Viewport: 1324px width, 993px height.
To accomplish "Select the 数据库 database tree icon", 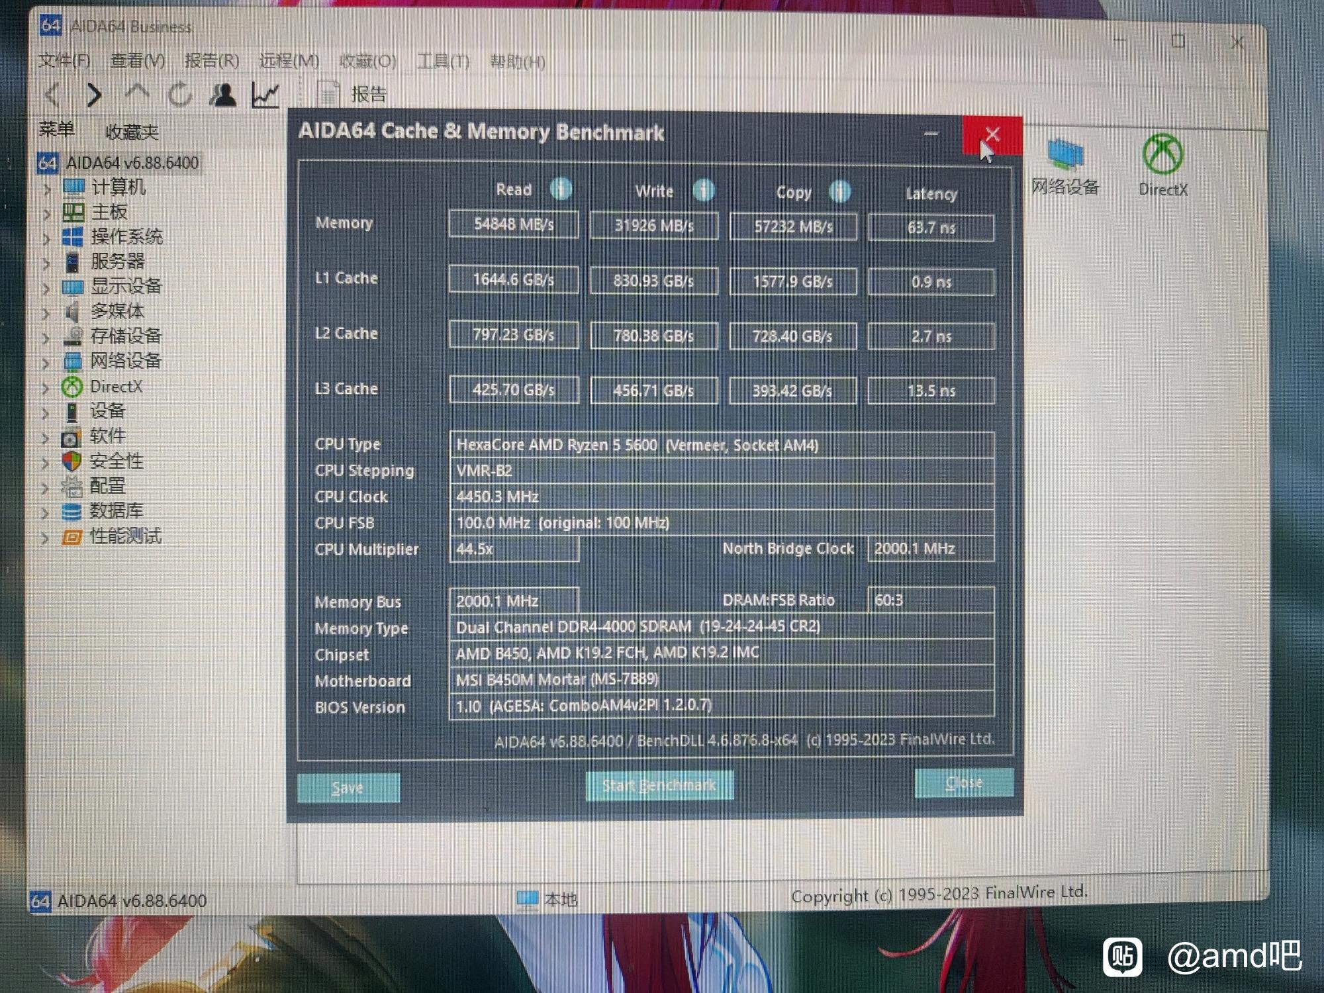I will pos(71,512).
